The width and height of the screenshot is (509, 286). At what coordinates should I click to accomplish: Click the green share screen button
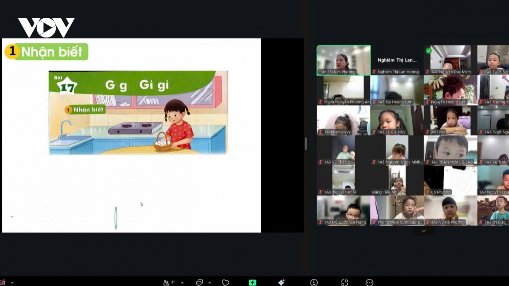252,283
